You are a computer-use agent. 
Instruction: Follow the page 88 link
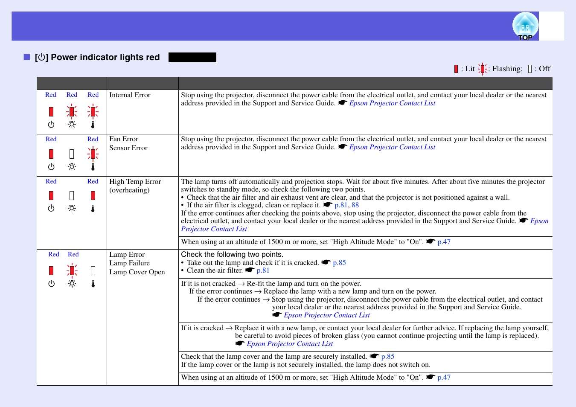(355, 205)
